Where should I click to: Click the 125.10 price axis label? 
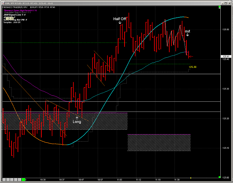[x=226, y=148]
